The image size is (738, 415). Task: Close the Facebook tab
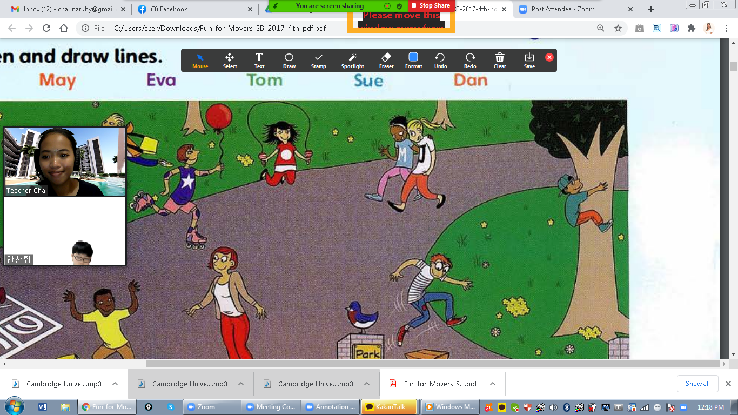click(250, 9)
